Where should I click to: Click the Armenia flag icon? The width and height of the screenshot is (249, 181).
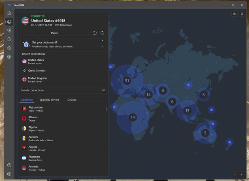[x=24, y=168]
